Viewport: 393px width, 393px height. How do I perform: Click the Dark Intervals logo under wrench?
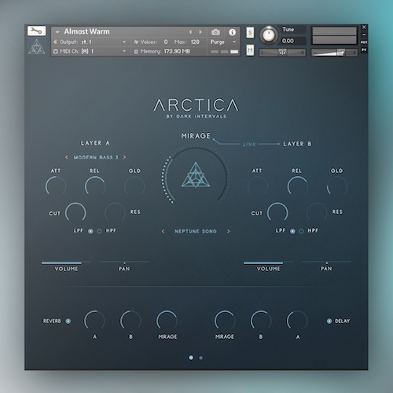37,47
